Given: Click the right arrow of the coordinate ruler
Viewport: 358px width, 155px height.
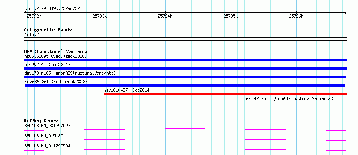Looking at the screenshot, I should (346, 13).
